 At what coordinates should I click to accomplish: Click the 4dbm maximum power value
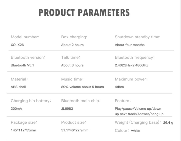pyautogui.click(x=119, y=87)
